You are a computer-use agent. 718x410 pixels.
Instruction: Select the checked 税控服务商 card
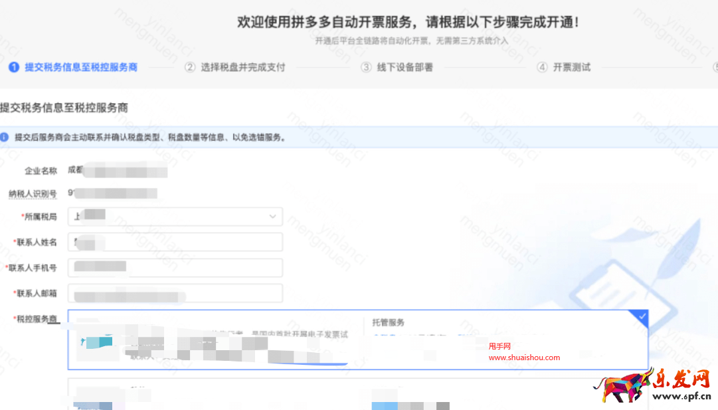(358, 340)
